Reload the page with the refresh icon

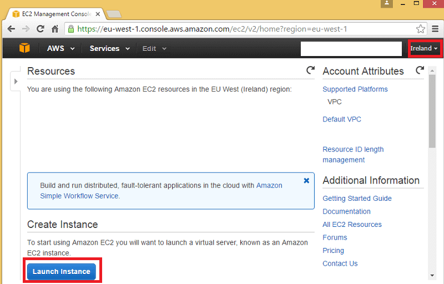click(40, 29)
